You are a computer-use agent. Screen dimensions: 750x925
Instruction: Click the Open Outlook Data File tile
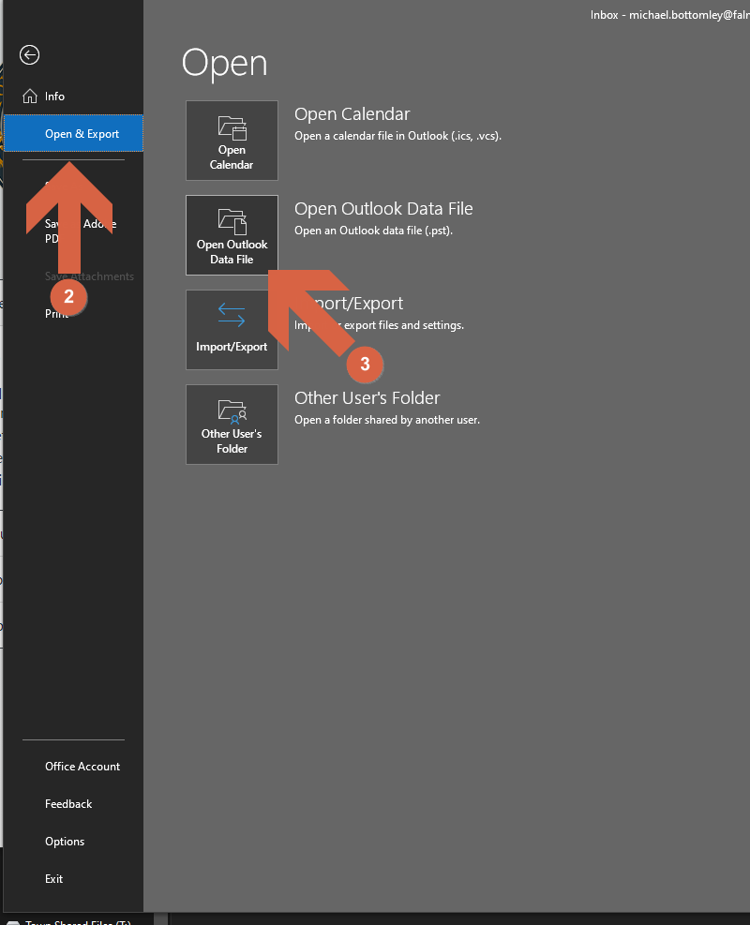point(232,235)
